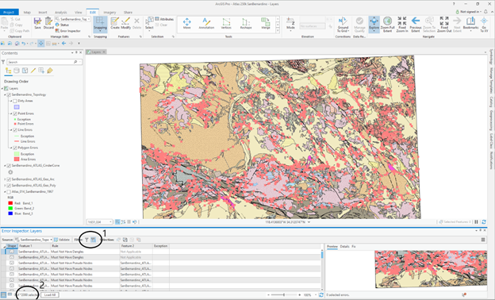Refresh the map view

click(484, 222)
